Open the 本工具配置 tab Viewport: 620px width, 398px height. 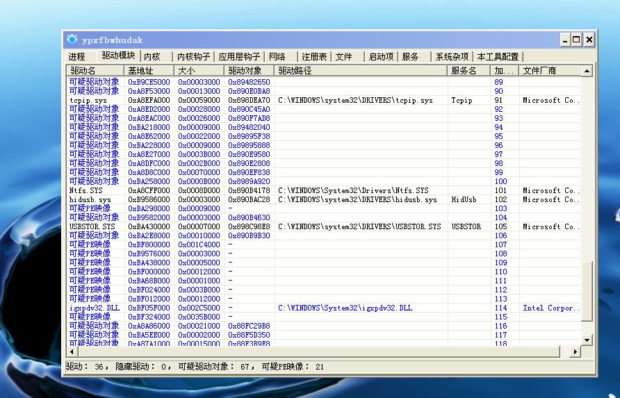click(498, 56)
